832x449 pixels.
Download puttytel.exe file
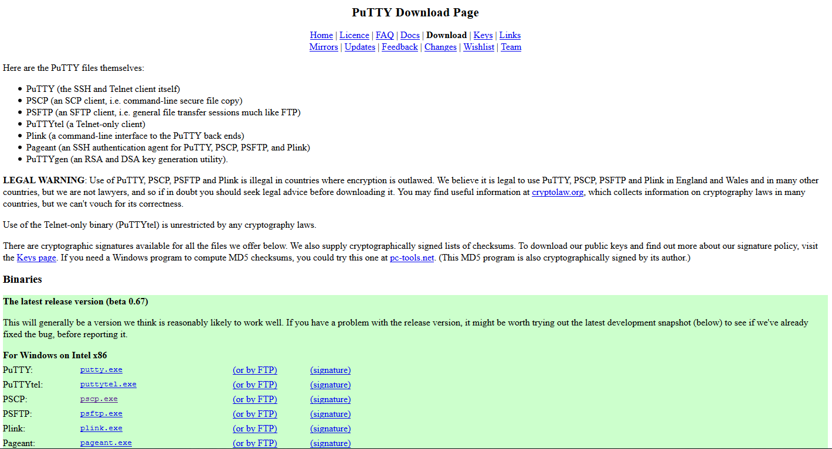click(x=108, y=385)
